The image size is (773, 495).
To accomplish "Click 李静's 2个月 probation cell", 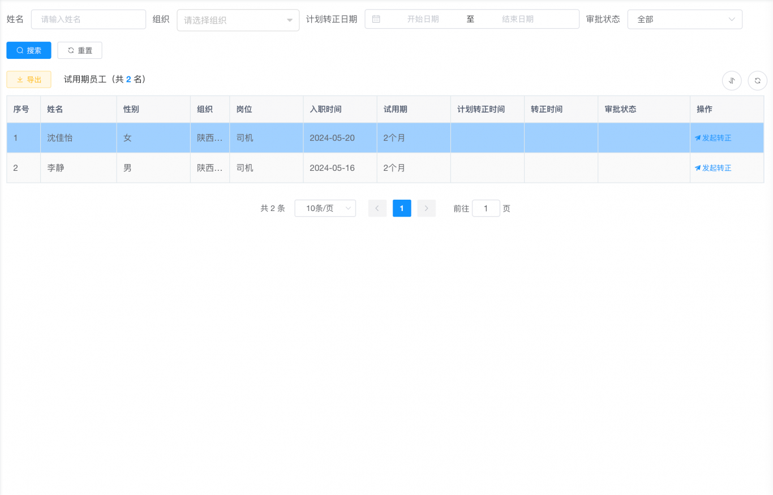I will 414,168.
